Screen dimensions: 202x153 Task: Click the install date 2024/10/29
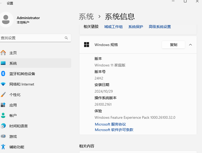pyautogui.click(x=103, y=91)
